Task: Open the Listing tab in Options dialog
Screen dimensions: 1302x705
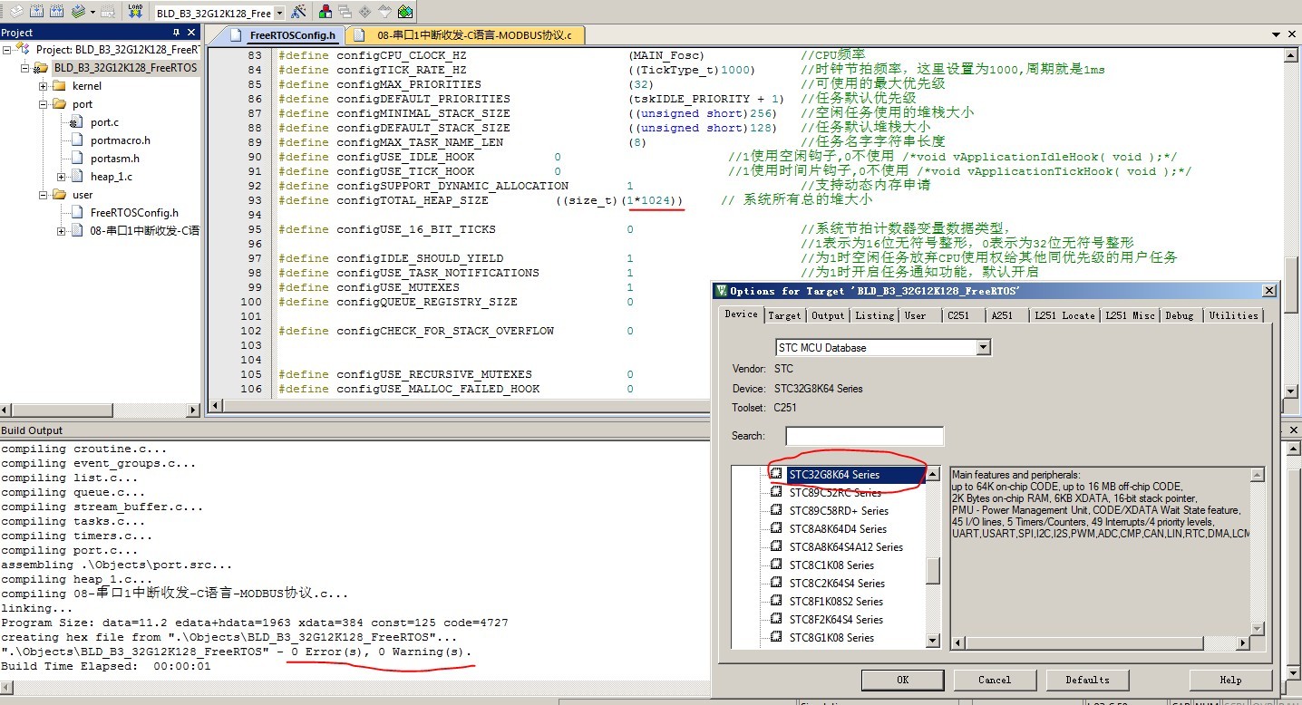Action: click(x=874, y=315)
